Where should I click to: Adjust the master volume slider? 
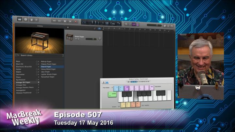click(x=154, y=25)
